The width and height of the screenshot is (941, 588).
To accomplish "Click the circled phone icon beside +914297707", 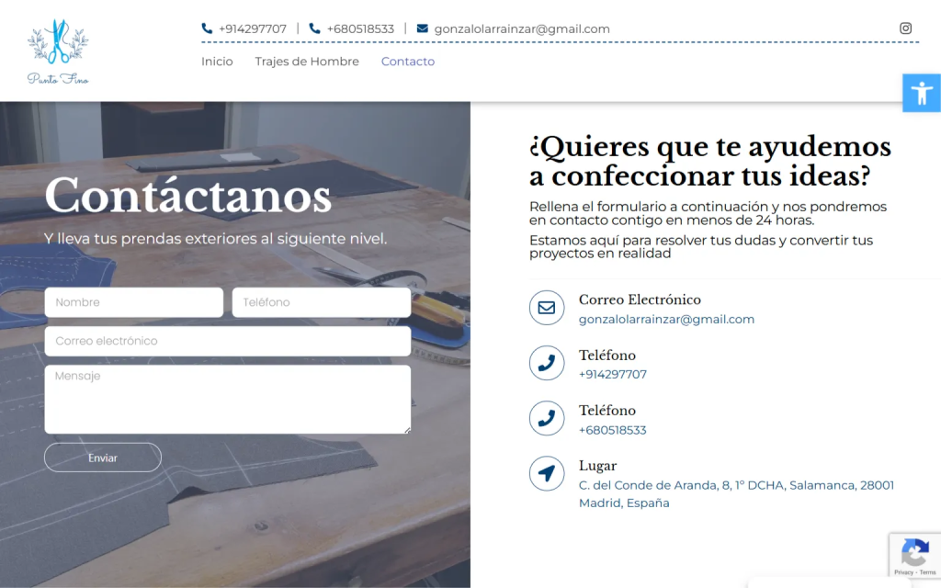I will tap(547, 363).
